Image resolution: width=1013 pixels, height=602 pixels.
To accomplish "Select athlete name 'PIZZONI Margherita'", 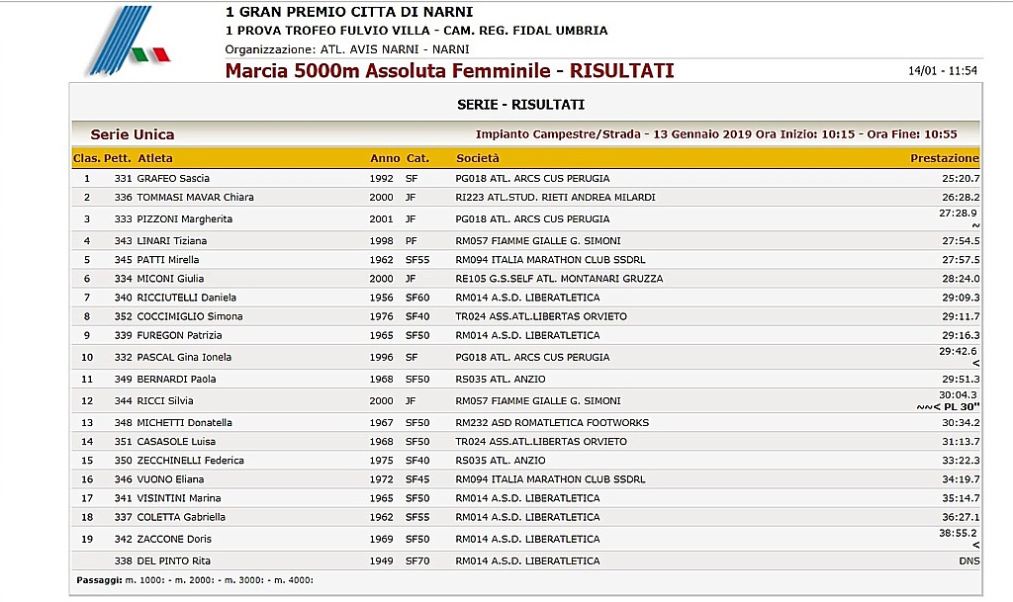I will (185, 218).
